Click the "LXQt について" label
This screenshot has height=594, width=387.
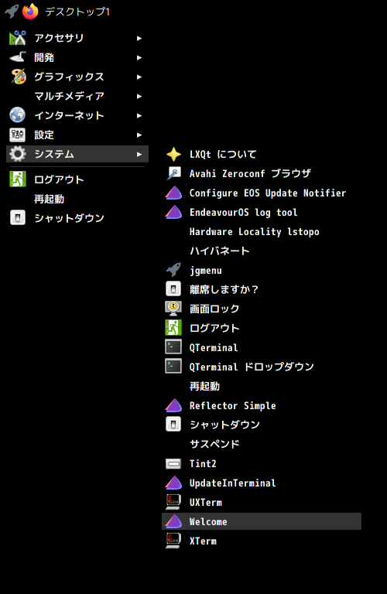pyautogui.click(x=223, y=155)
